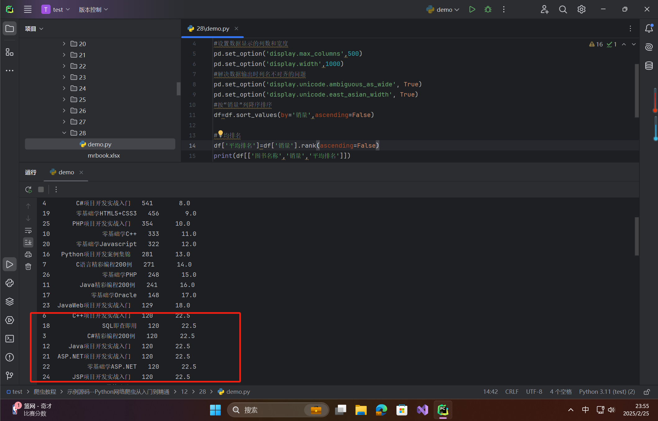This screenshot has height=421, width=658.
Task: Open Python Packages layers icon
Action: [x=10, y=302]
